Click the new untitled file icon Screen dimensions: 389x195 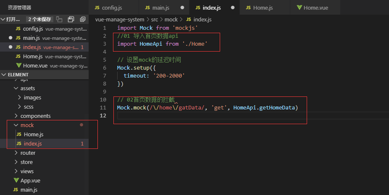pos(59,19)
